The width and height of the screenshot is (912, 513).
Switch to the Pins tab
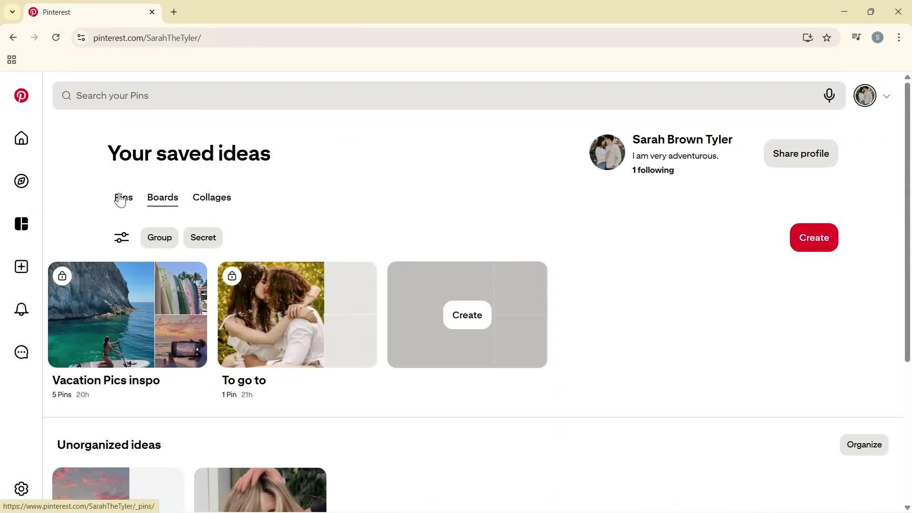(123, 197)
